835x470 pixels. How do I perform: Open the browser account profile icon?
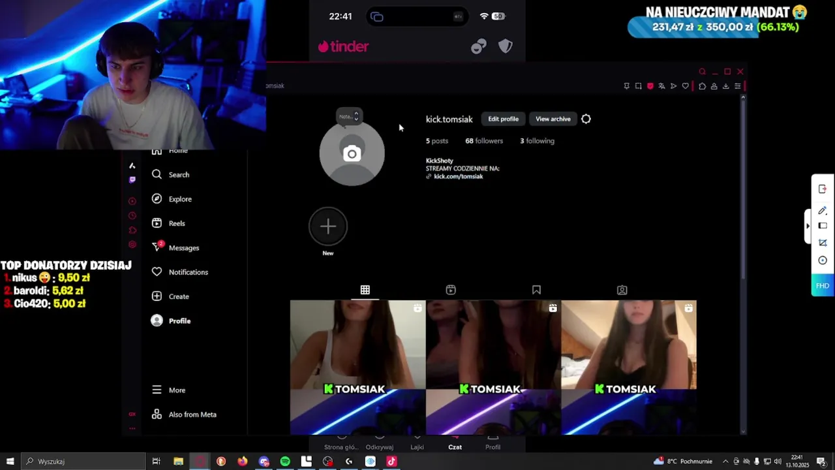[714, 86]
